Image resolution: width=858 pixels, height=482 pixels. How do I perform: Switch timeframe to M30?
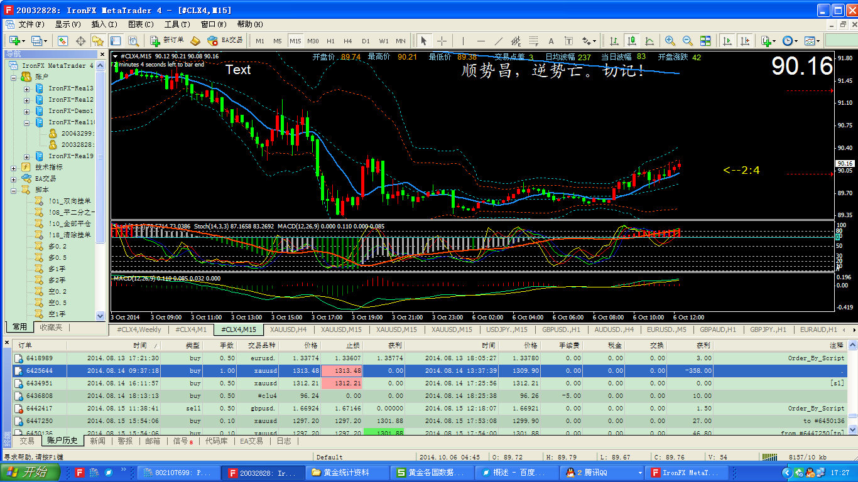[313, 41]
